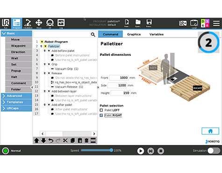Screen dimensions: 222x173
Task: Adjust the Speed slider handle
Action: point(111,150)
